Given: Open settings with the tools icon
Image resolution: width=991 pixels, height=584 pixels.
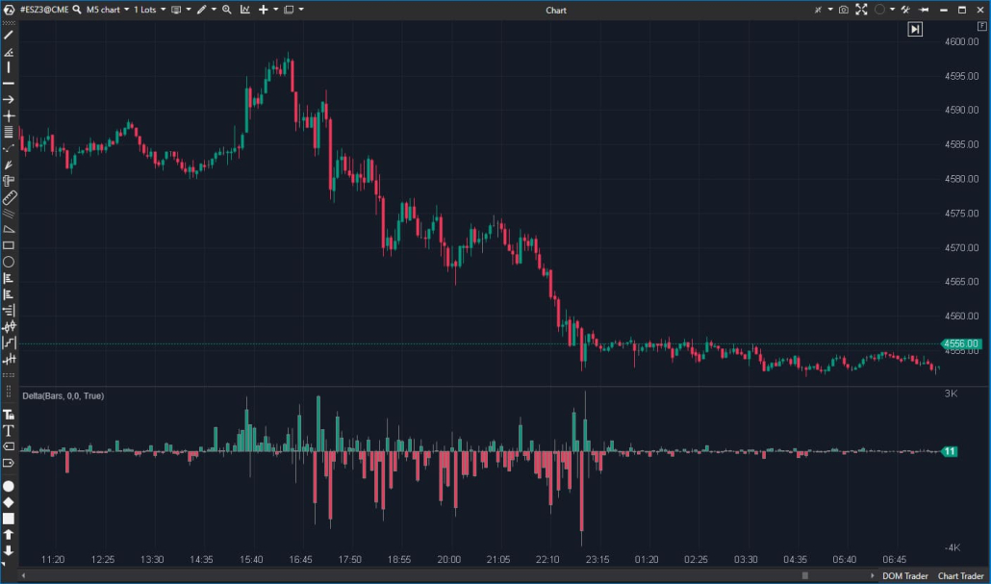Looking at the screenshot, I should pos(904,10).
